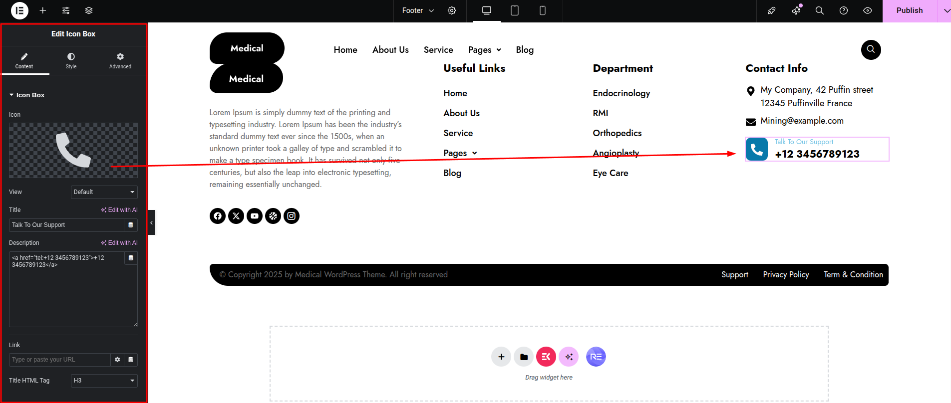Switch to the Style tab

click(x=71, y=60)
